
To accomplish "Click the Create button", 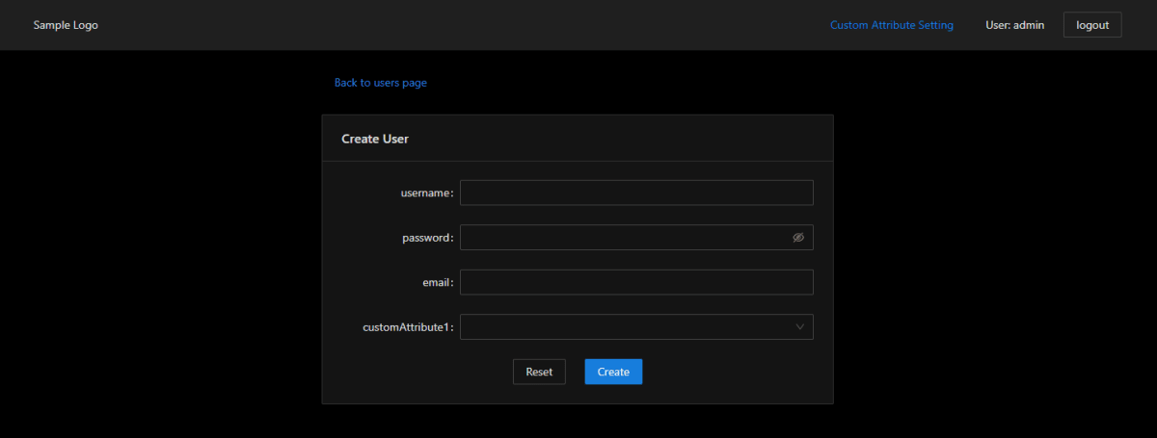I will point(613,372).
